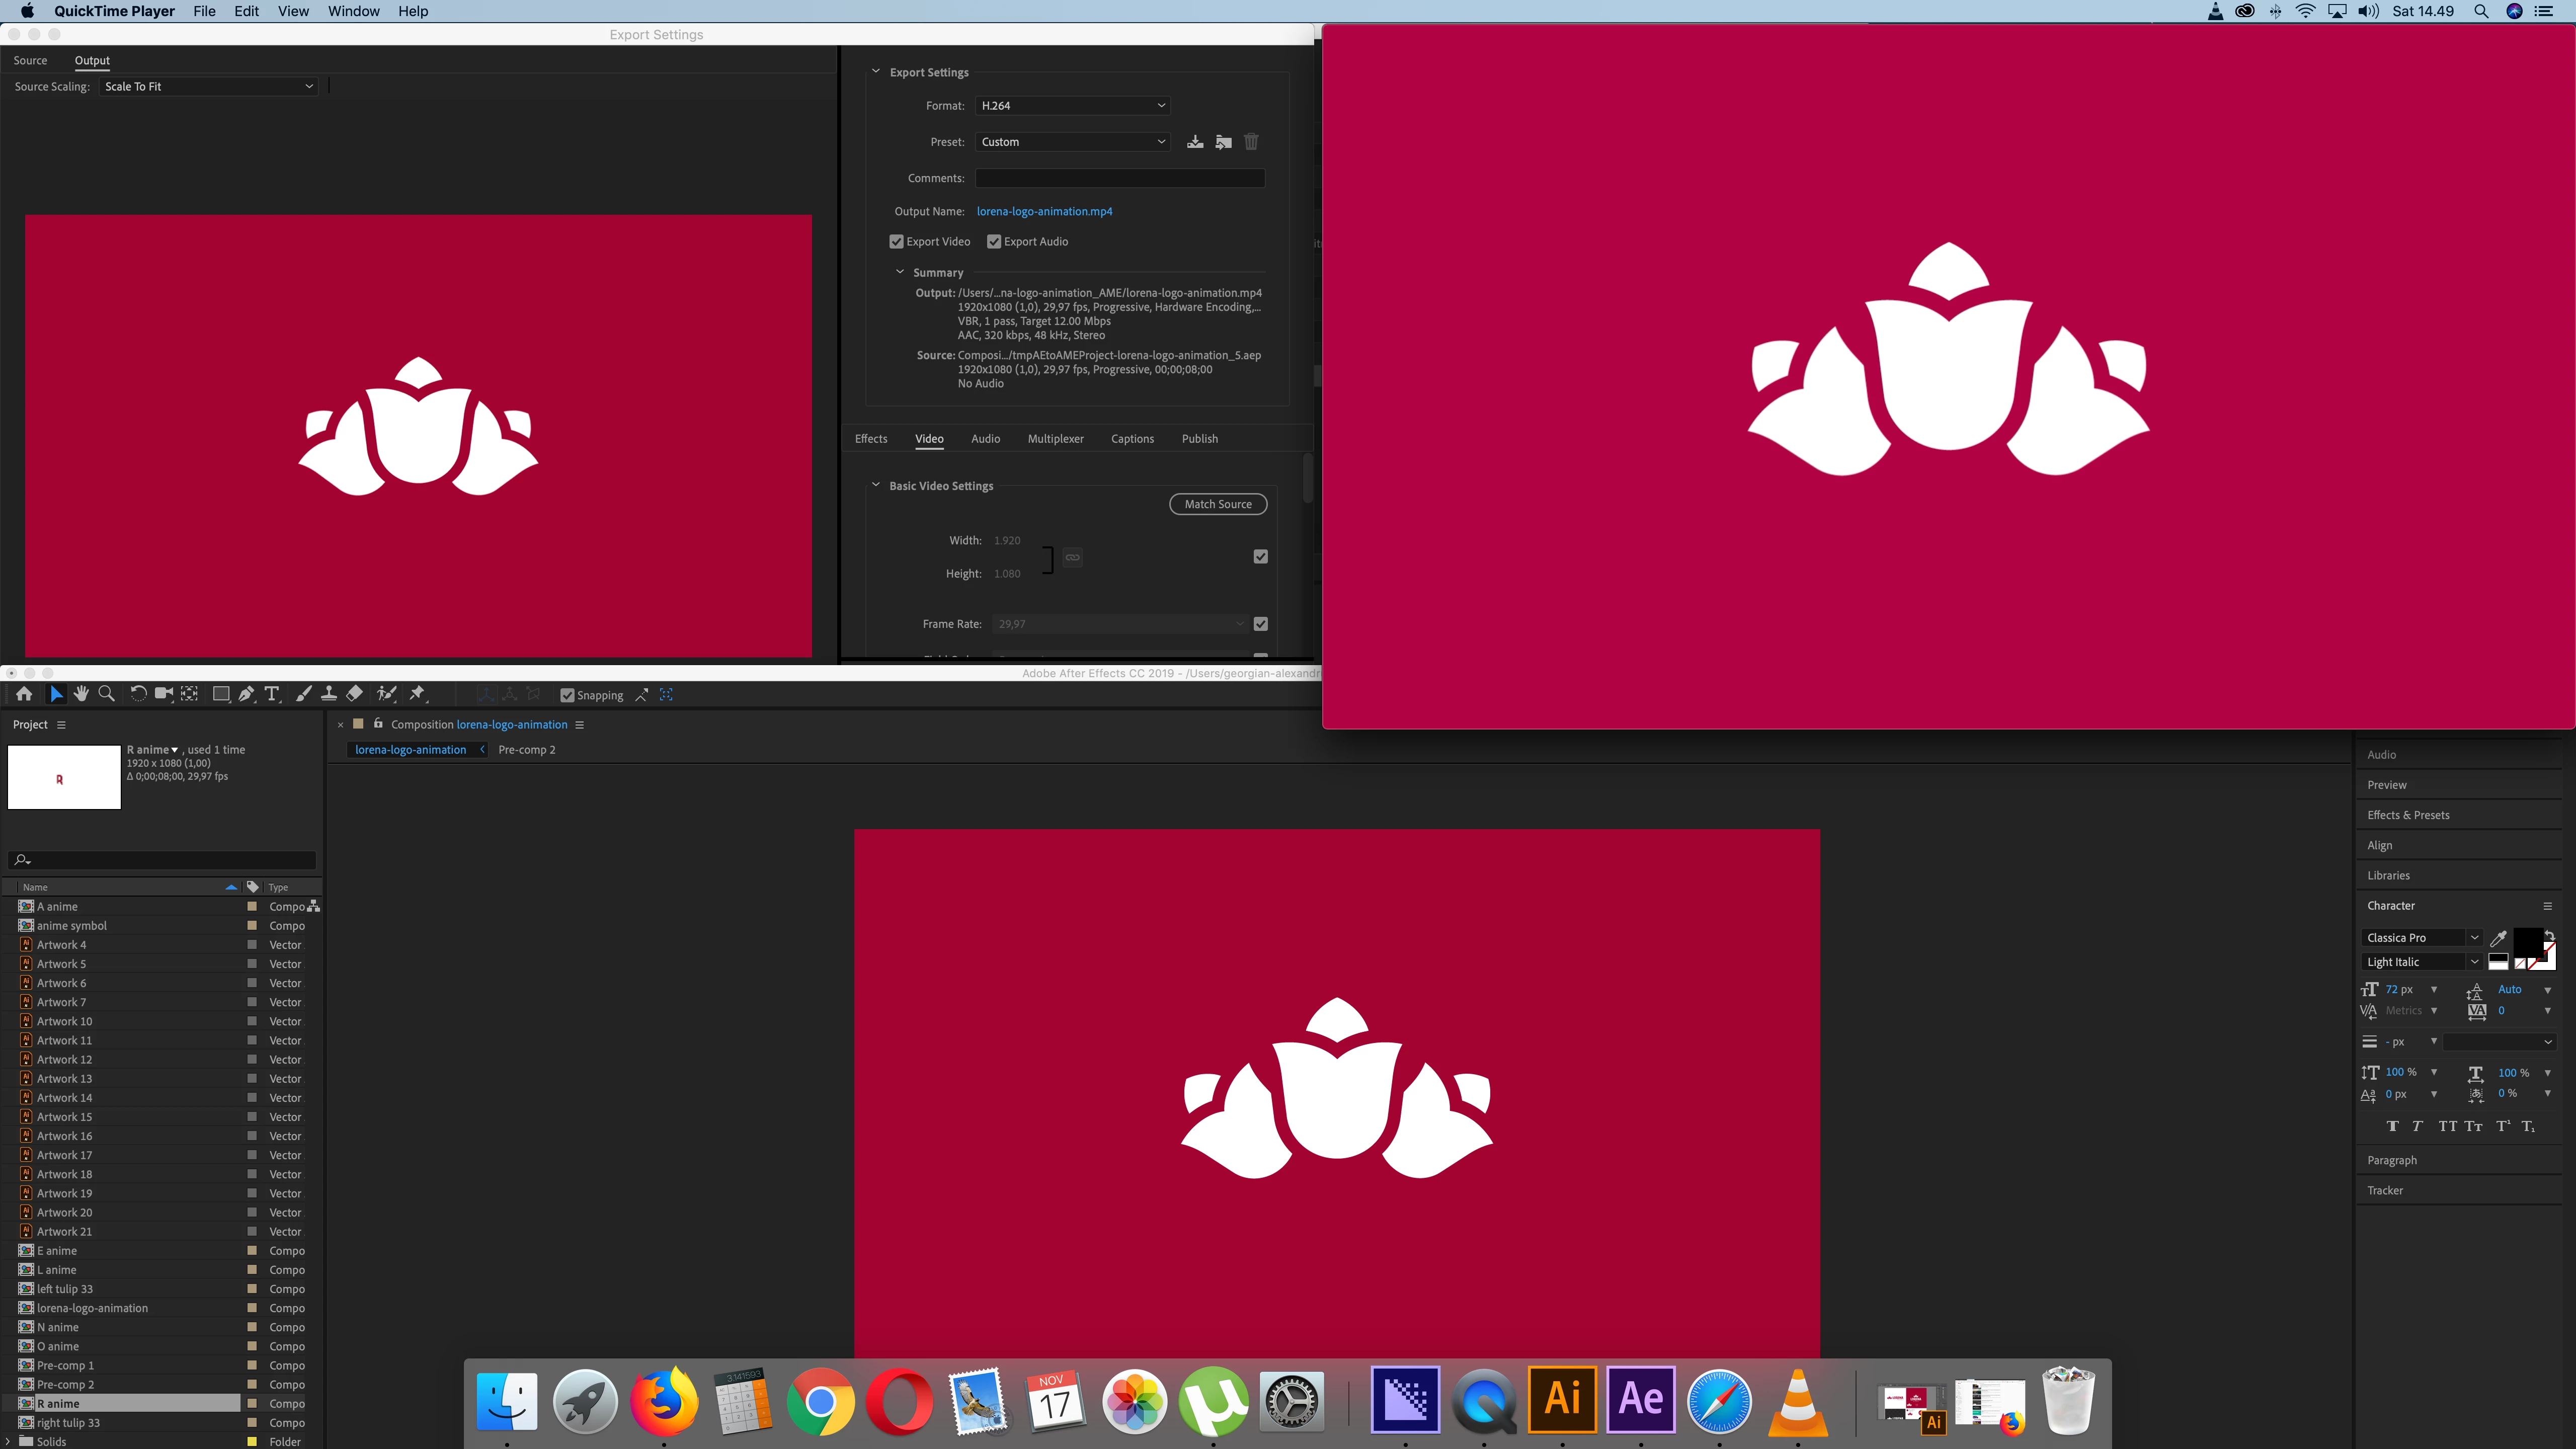Disable the Snapping checkbox
This screenshot has height=1449, width=2576.
(x=567, y=696)
